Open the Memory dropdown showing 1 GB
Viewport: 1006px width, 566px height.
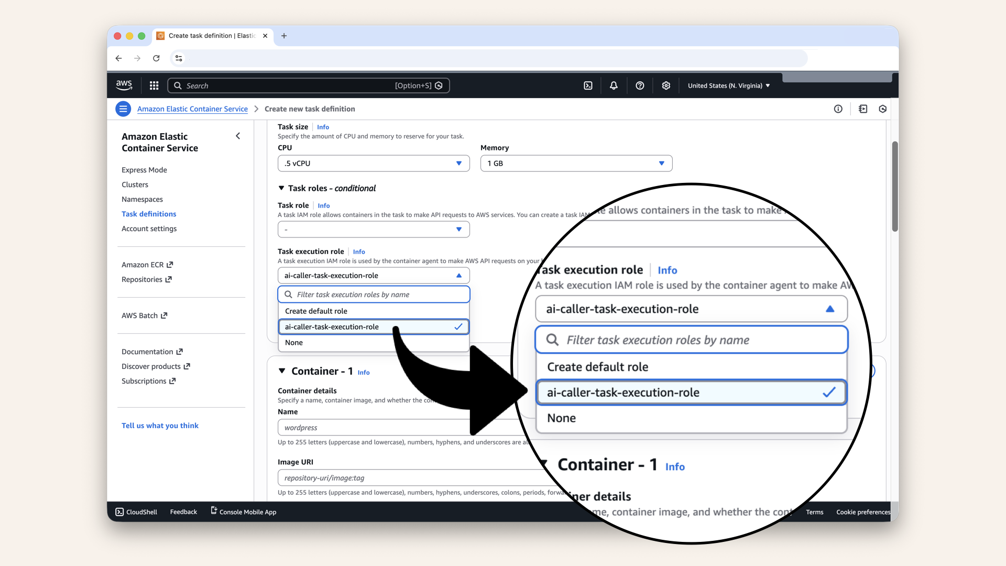576,163
